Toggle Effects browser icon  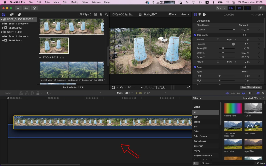[x=258, y=93]
